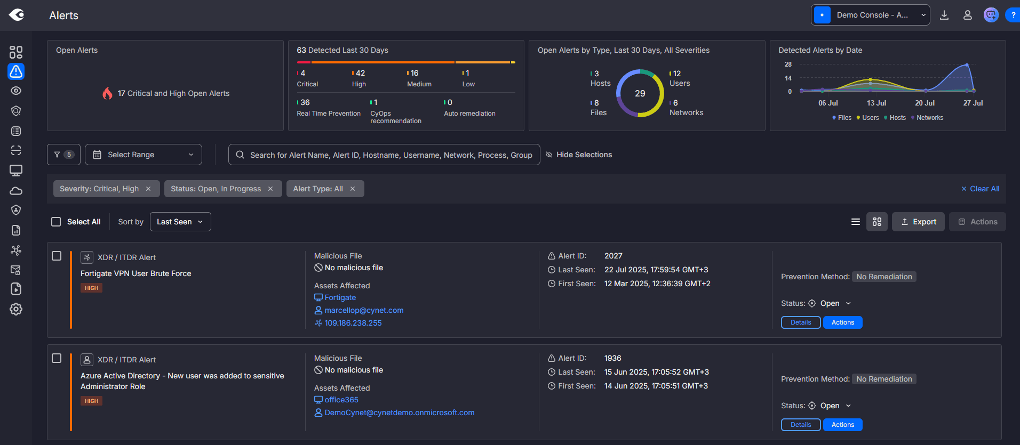
Task: Open the office365 asset link
Action: 341,400
